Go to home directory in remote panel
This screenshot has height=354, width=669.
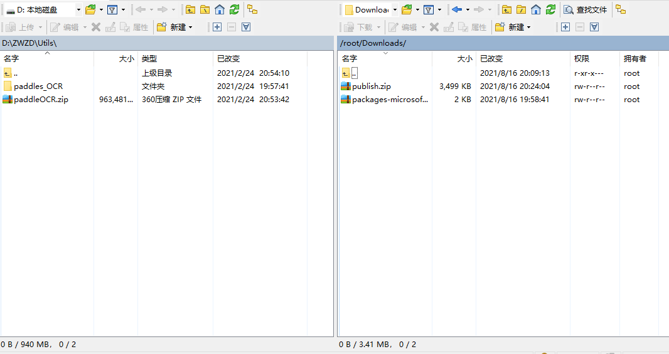click(536, 9)
